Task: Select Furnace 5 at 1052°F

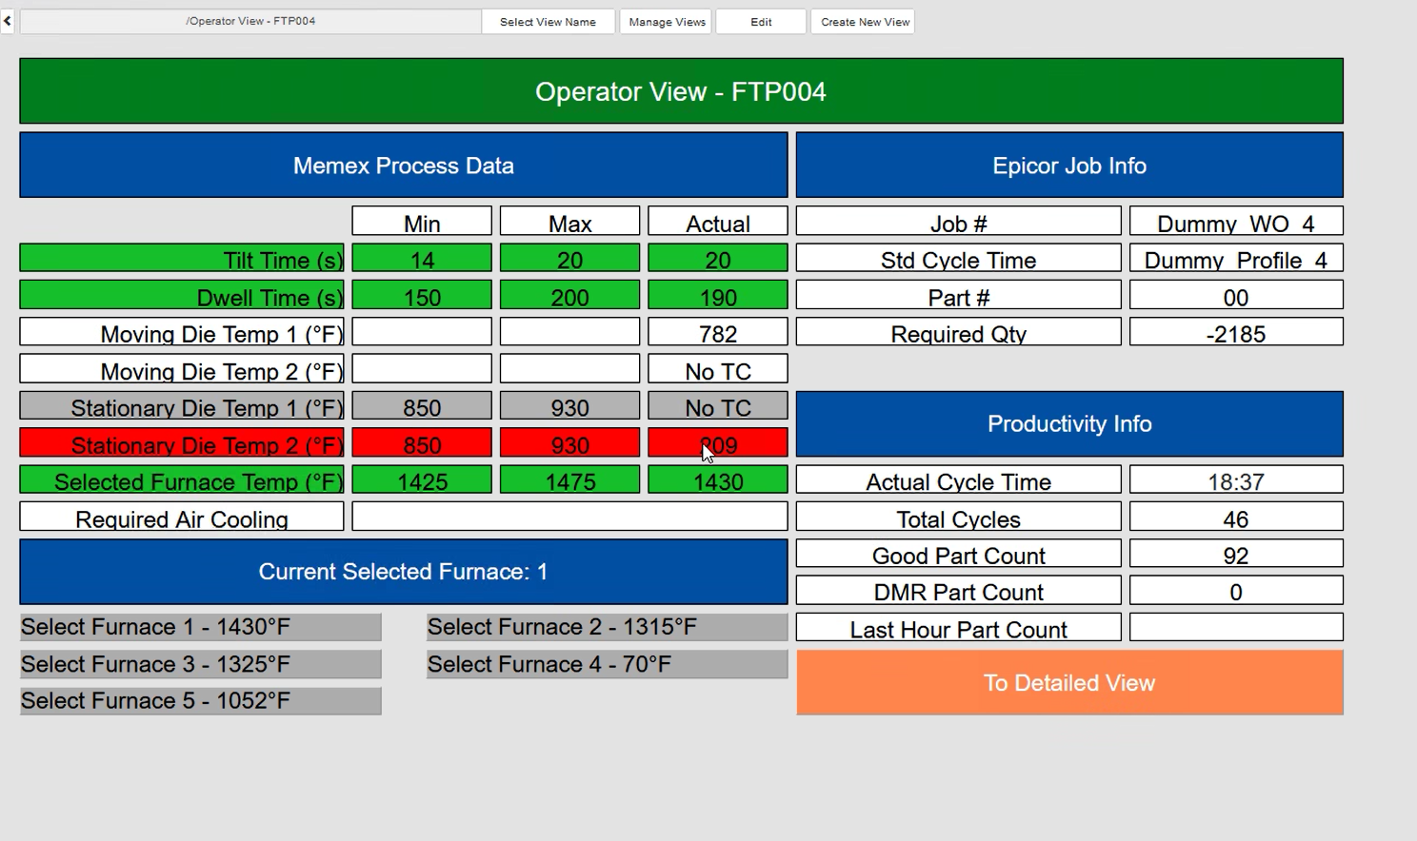Action: 200,700
